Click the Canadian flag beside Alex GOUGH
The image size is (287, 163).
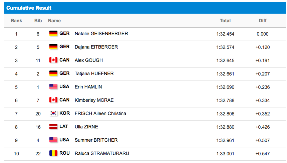tap(53, 60)
